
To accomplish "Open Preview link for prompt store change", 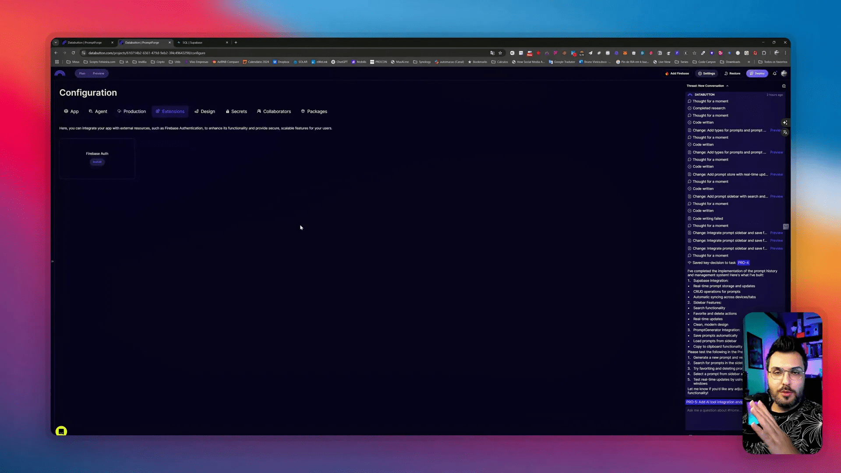I will [x=776, y=174].
